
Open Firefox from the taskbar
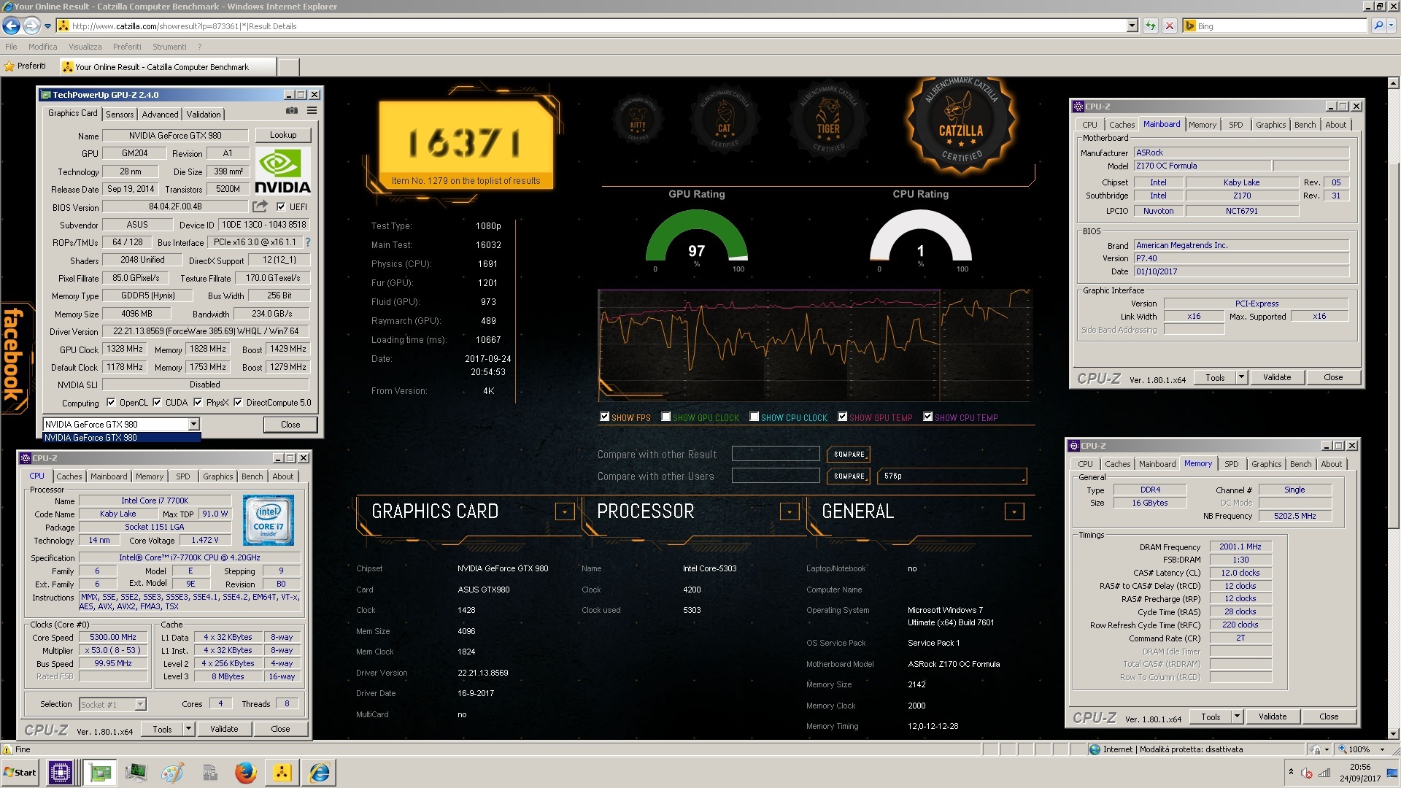tap(245, 772)
